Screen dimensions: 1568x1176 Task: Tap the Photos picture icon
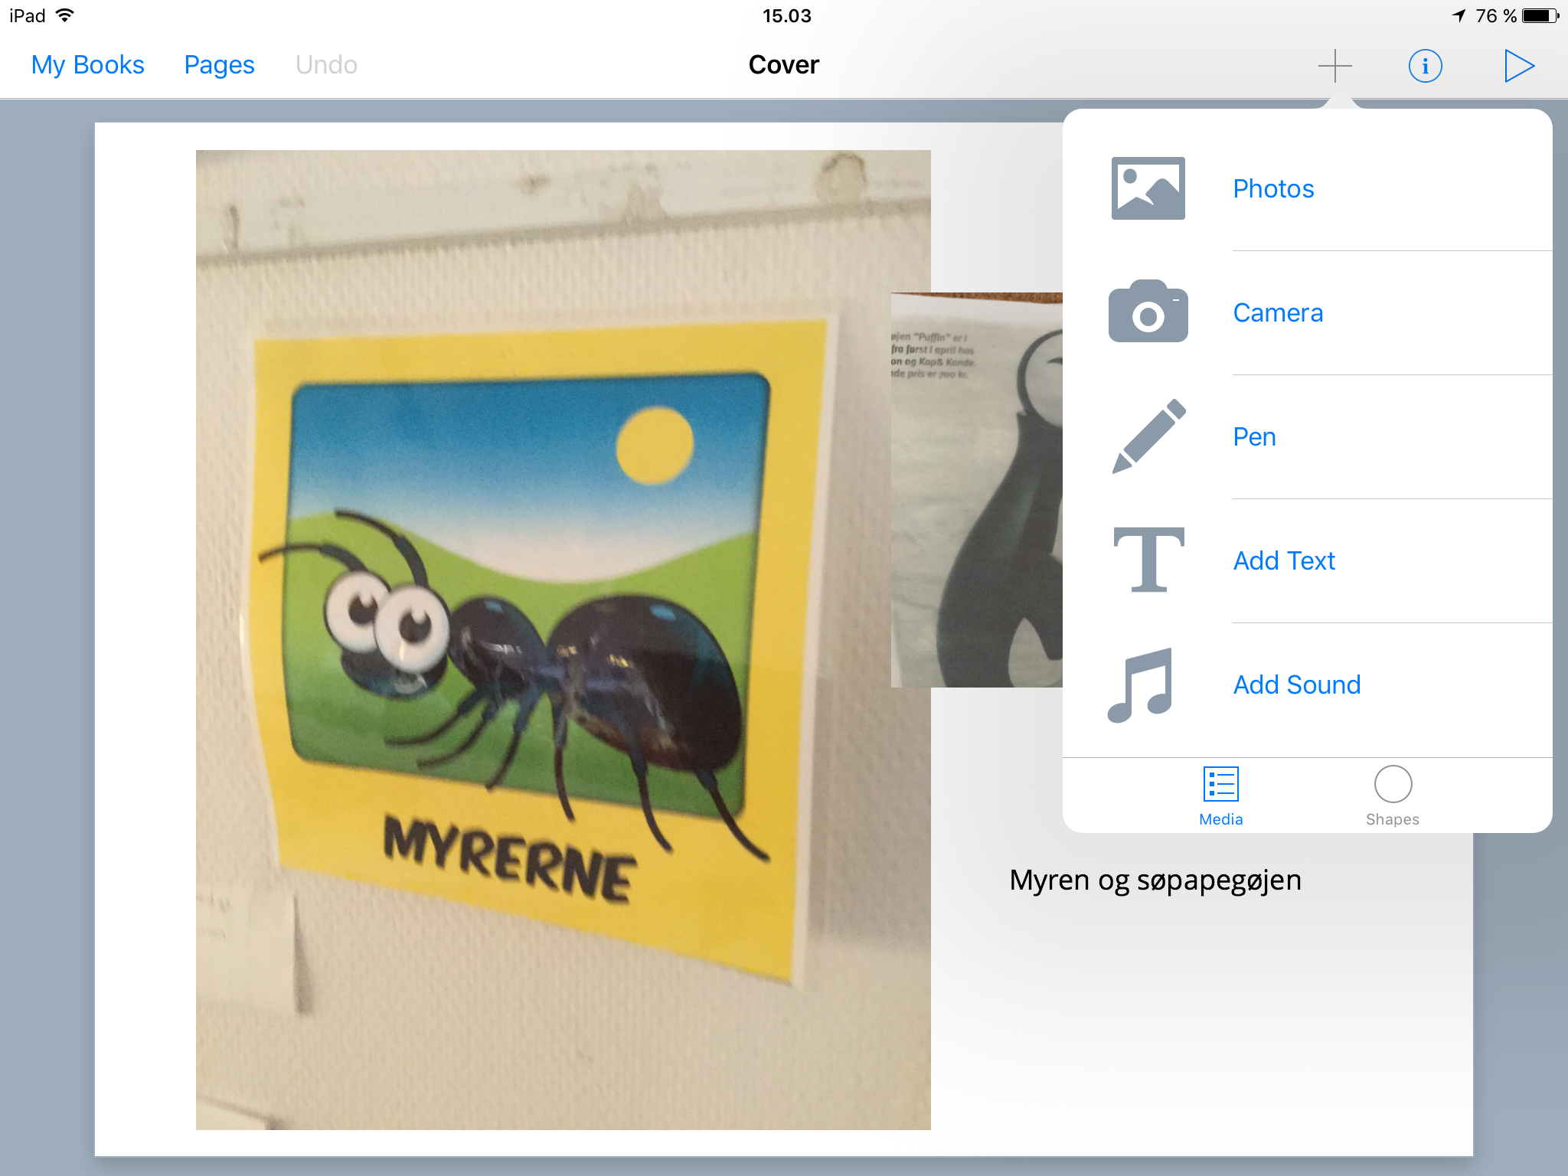[x=1148, y=188]
